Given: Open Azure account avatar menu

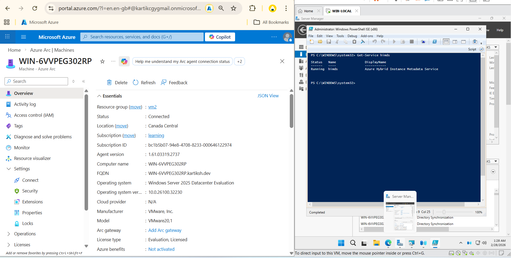Looking at the screenshot, I should pos(287,37).
